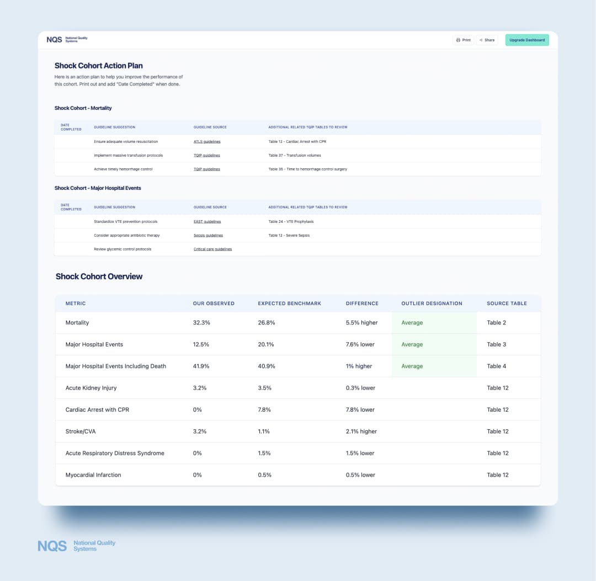Open TQIP guidelines link for massive transfusion protocols

(x=206, y=156)
